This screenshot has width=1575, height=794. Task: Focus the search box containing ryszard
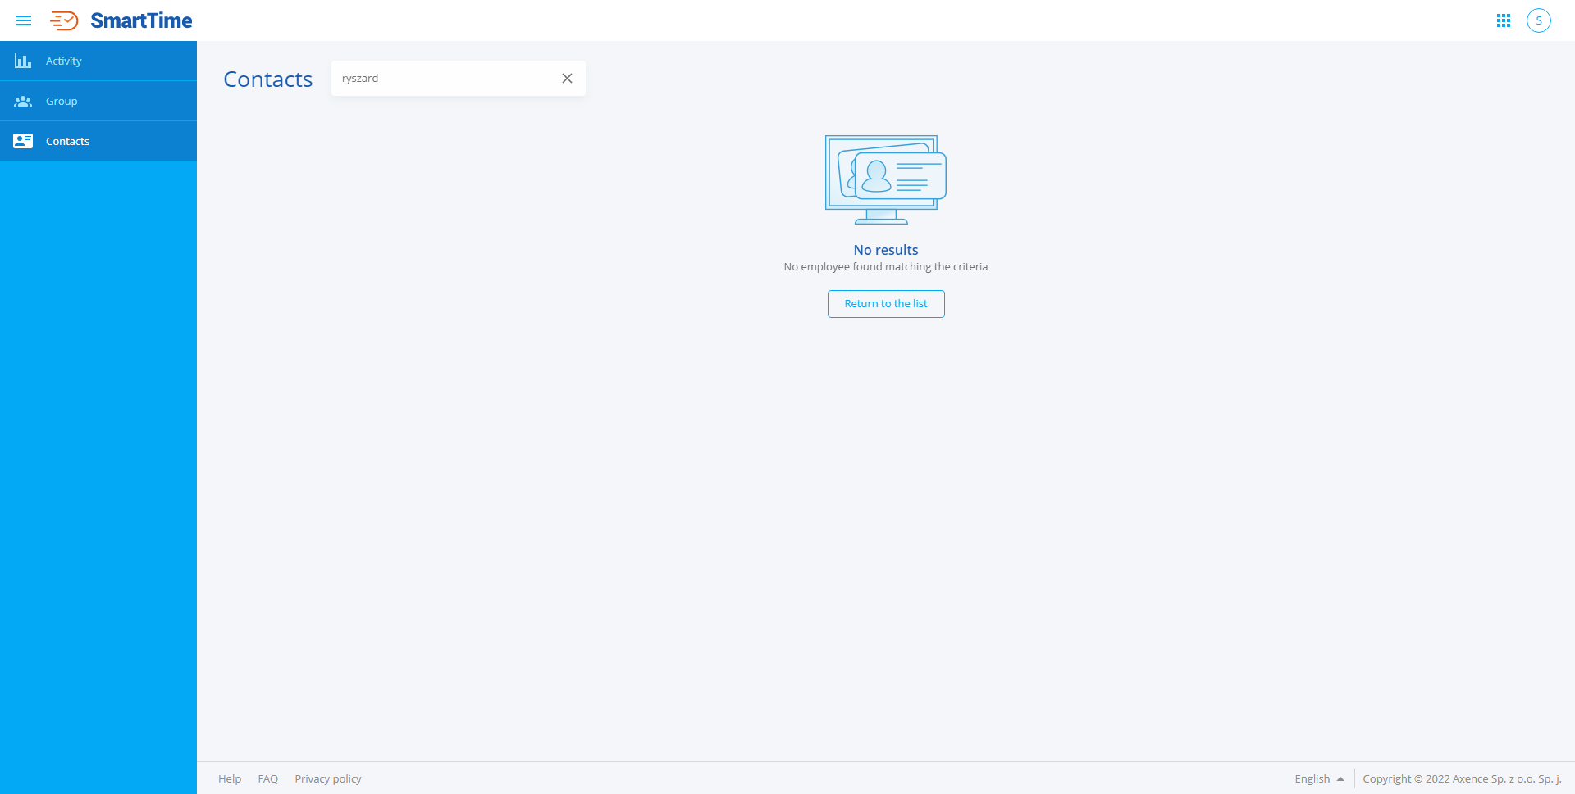click(443, 79)
